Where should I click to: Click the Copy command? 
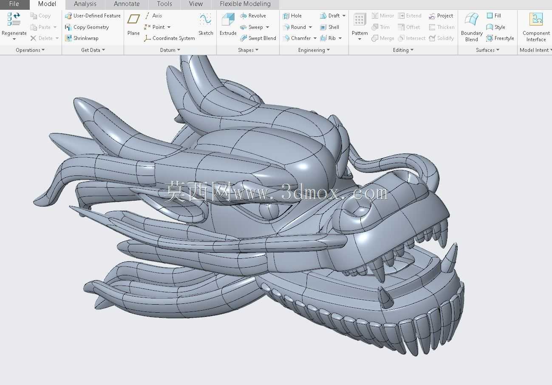click(x=40, y=16)
